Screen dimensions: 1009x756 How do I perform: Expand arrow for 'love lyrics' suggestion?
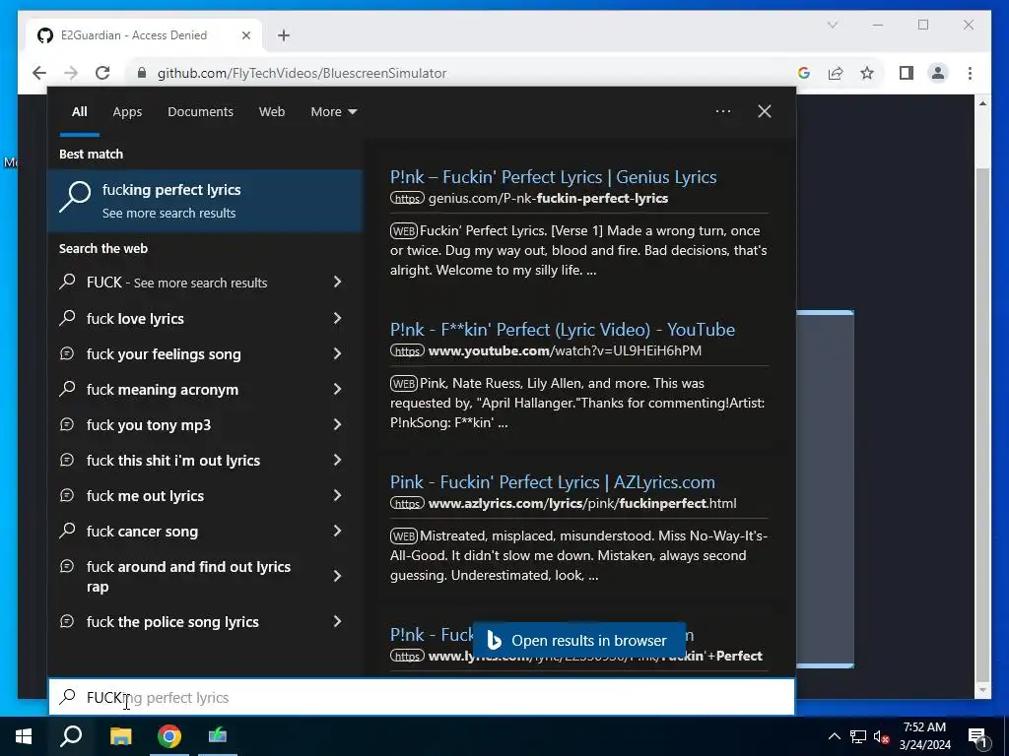pos(337,318)
